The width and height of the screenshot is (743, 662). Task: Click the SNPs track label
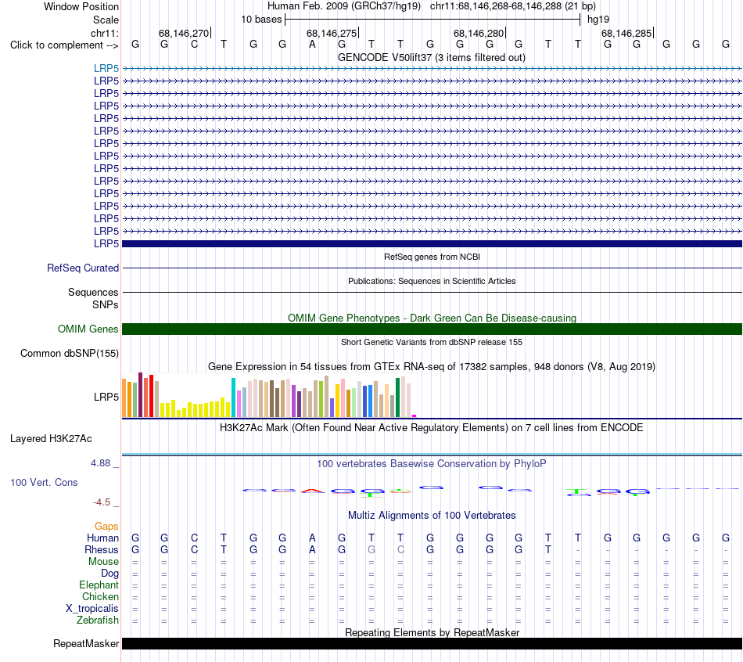pos(106,304)
